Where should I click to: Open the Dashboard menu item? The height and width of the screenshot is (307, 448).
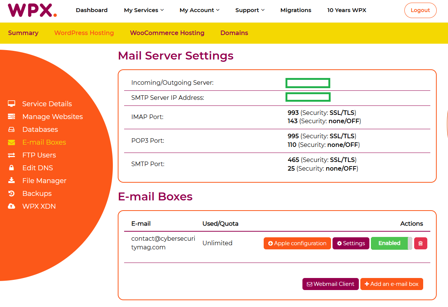(92, 10)
